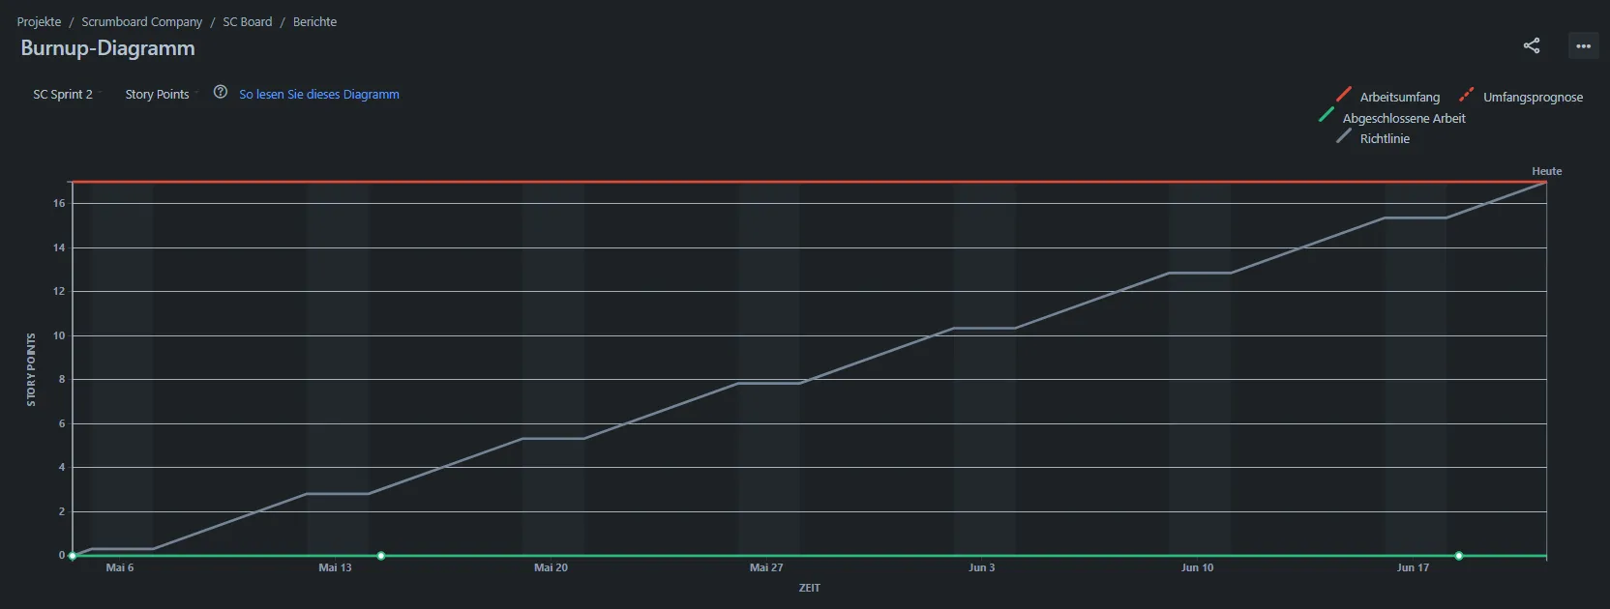Screen dimensions: 1610x609
Task: Click the help question mark icon
Action: [221, 93]
